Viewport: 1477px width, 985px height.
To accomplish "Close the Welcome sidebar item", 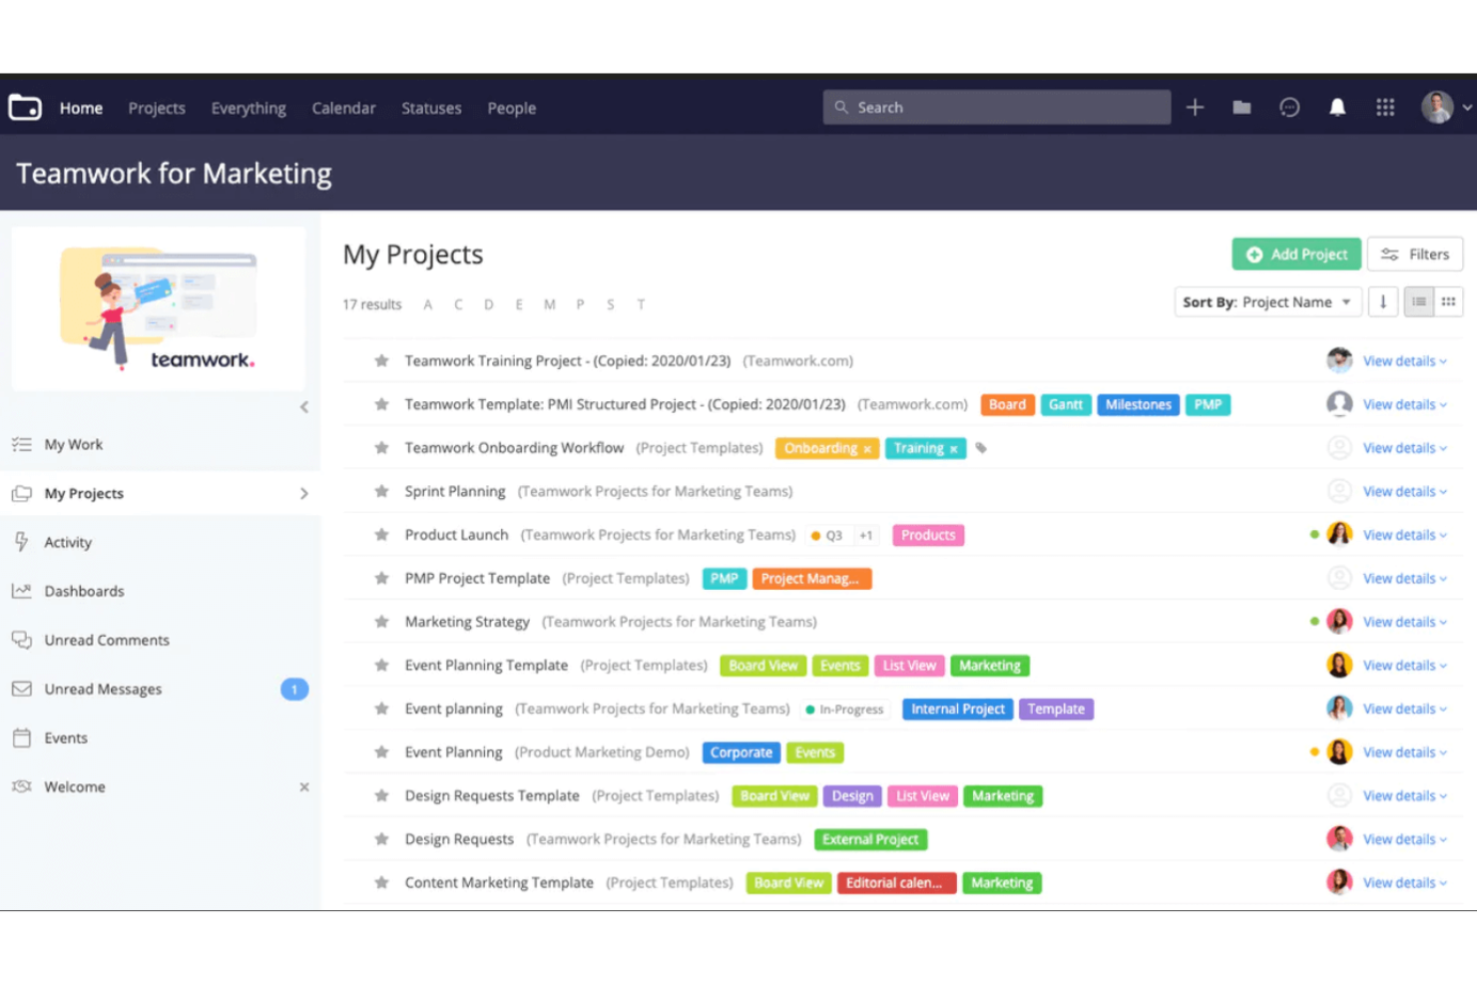I will click(304, 787).
